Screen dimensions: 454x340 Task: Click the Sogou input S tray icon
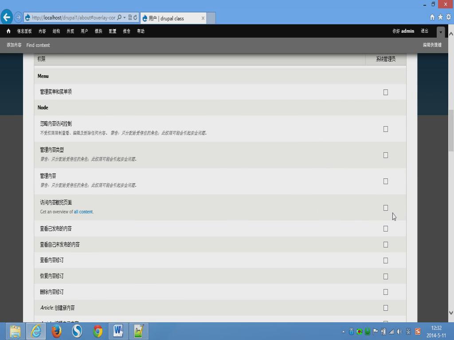pyautogui.click(x=418, y=332)
